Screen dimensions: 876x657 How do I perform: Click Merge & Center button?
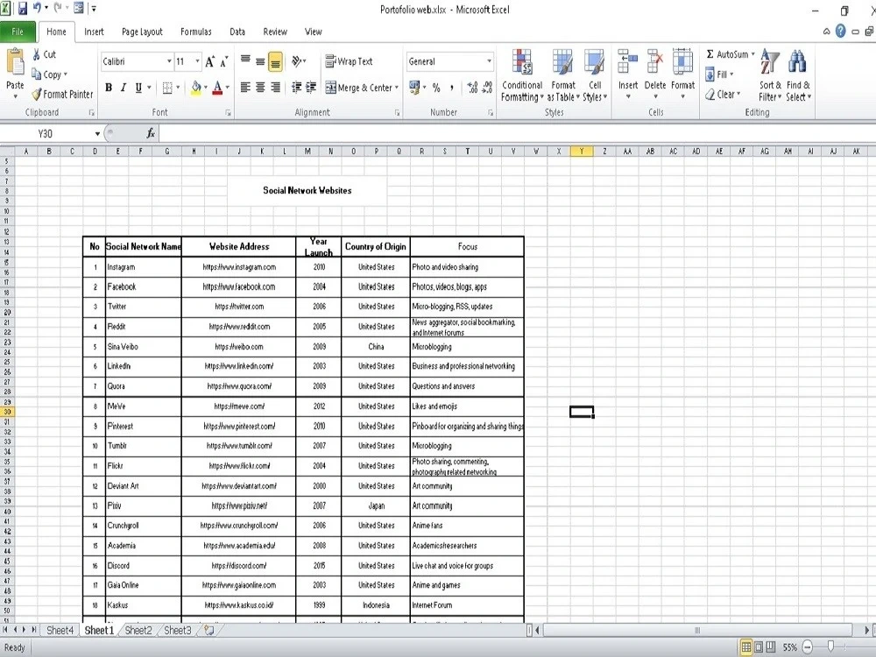pos(358,88)
